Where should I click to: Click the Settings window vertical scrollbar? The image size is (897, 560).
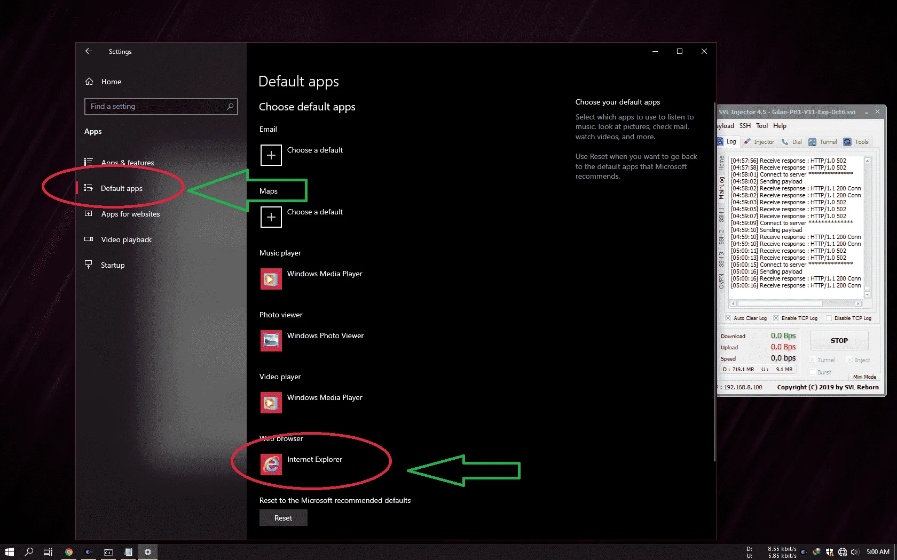coord(714,282)
